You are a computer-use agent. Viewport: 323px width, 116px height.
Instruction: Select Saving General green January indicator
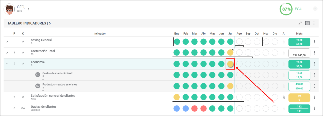pyautogui.click(x=177, y=42)
